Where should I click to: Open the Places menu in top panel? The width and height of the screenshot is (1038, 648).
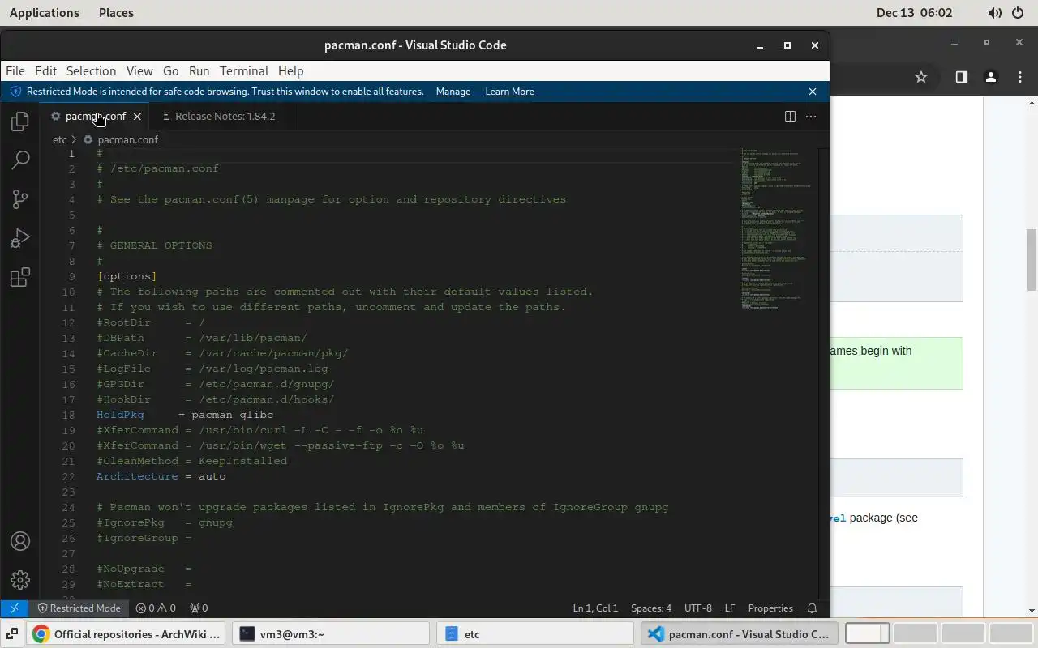(x=116, y=13)
